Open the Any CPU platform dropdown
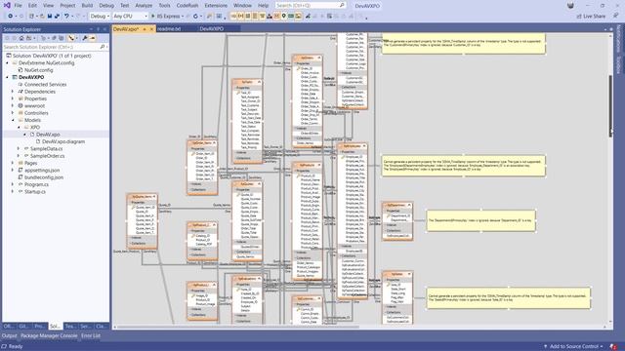Image resolution: width=625 pixels, height=351 pixels. 130,17
